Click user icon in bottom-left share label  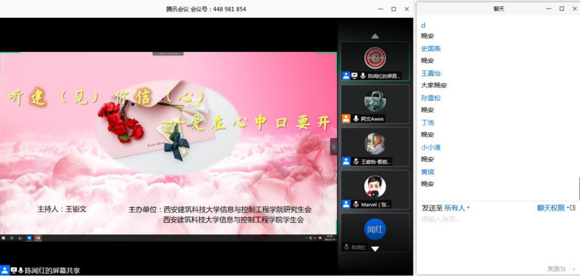tap(5, 271)
